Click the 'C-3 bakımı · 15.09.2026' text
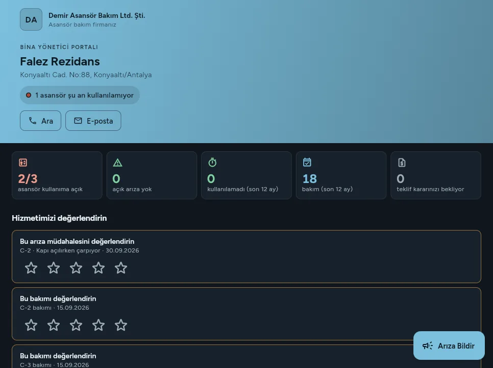Viewport: 493px width, 368px height. click(x=55, y=365)
